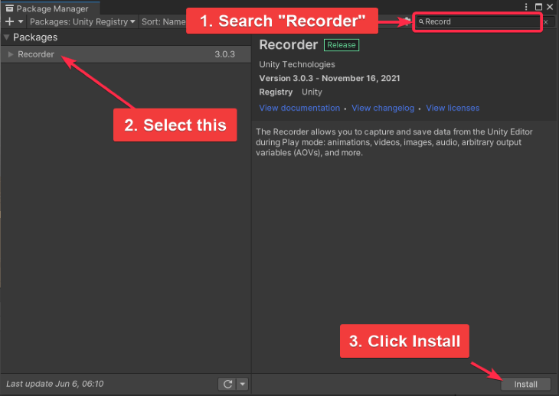This screenshot has height=396, width=559.
Task: Open the Packages: Unity Registry dropdown
Action: [83, 22]
